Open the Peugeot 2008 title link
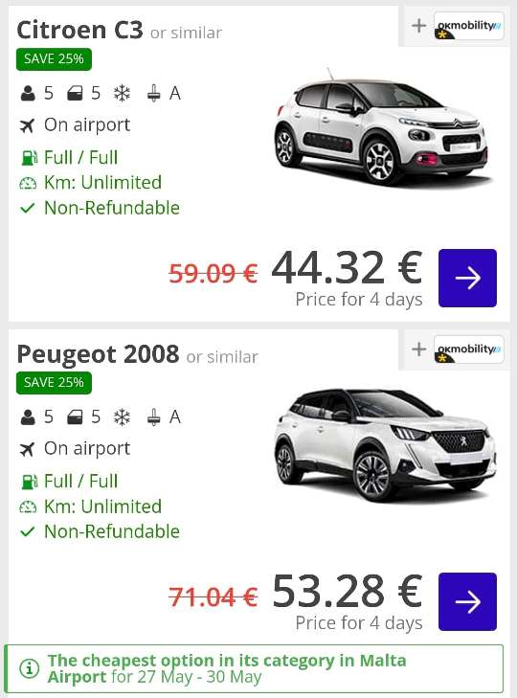 pos(98,354)
